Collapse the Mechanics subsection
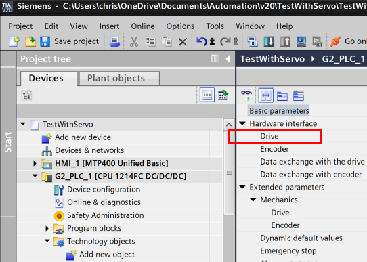 click(x=253, y=199)
